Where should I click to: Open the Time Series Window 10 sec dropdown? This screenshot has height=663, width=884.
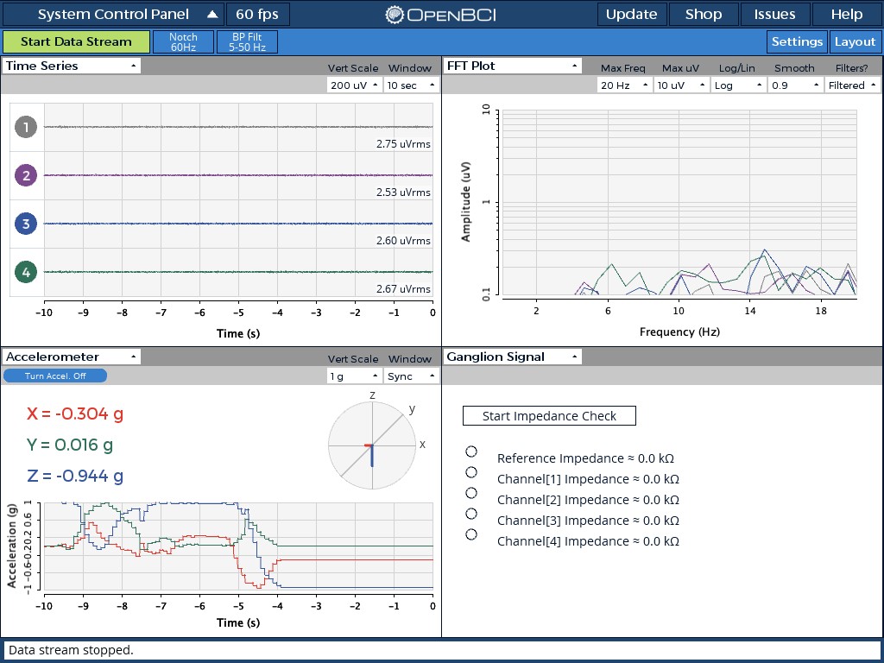click(411, 85)
